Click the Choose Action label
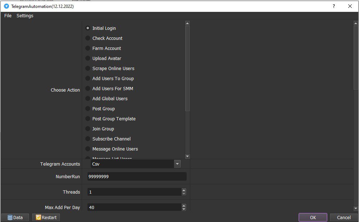The height and width of the screenshot is (222, 359). tap(65, 90)
